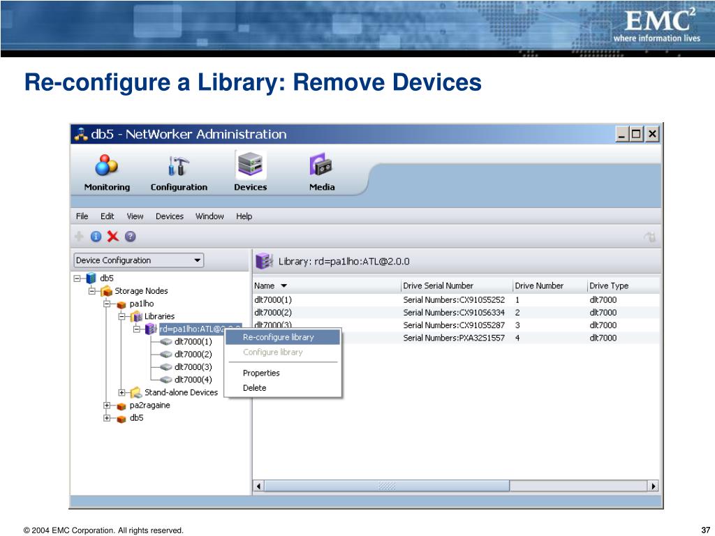Click the scrollbar left arrow
Image resolution: width=715 pixels, height=536 pixels.
pyautogui.click(x=258, y=486)
